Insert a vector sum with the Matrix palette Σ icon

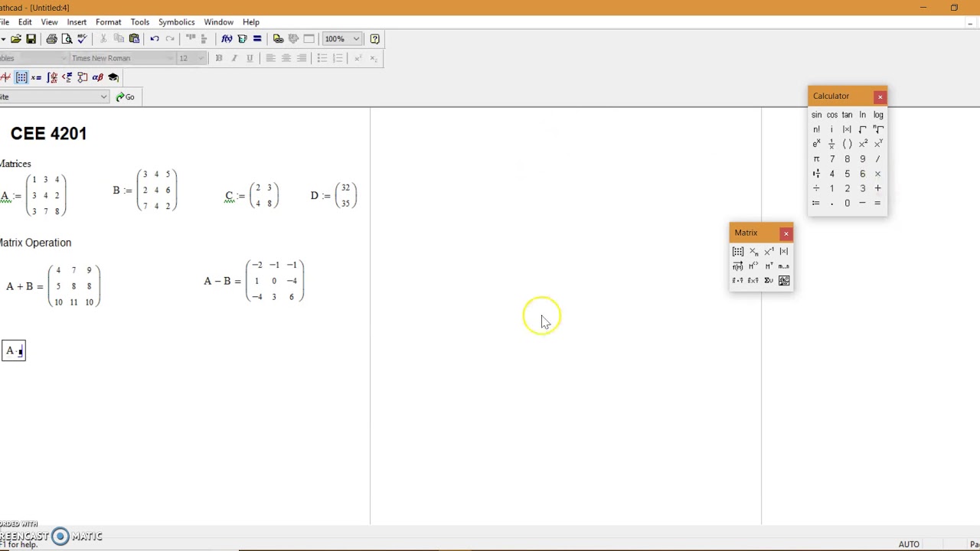(x=769, y=281)
